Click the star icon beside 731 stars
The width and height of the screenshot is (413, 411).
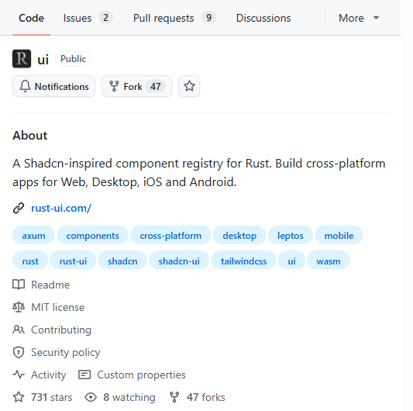(x=19, y=397)
